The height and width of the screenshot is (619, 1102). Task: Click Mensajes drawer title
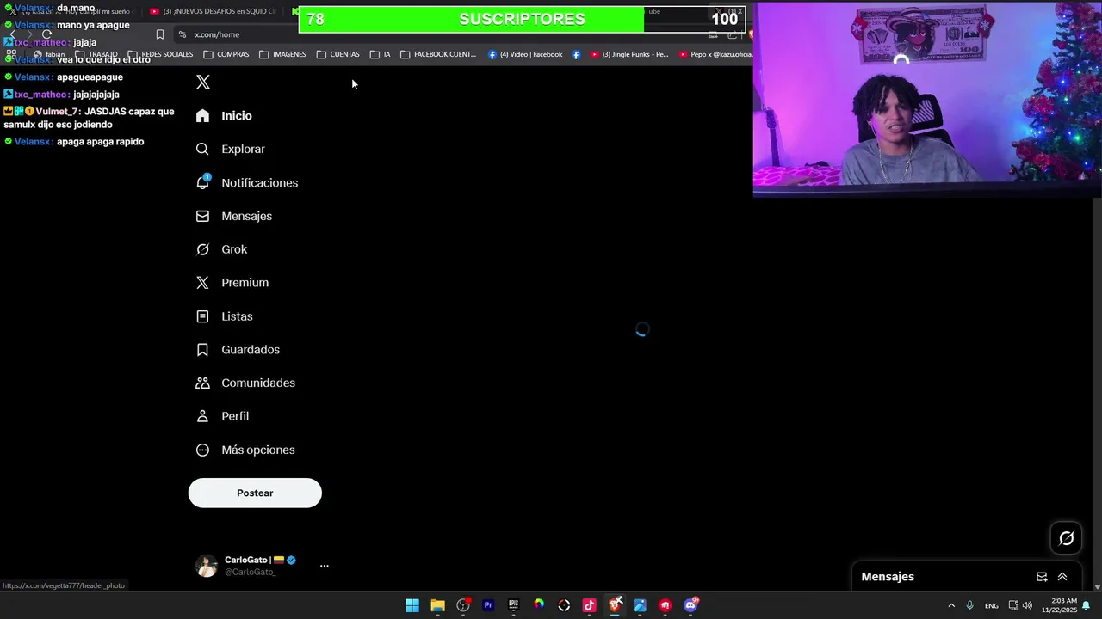click(888, 577)
